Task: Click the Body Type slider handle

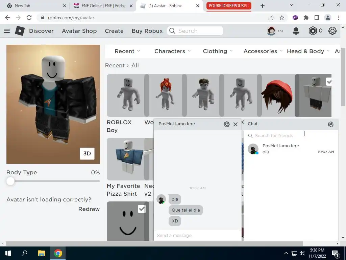Action: click(x=10, y=181)
